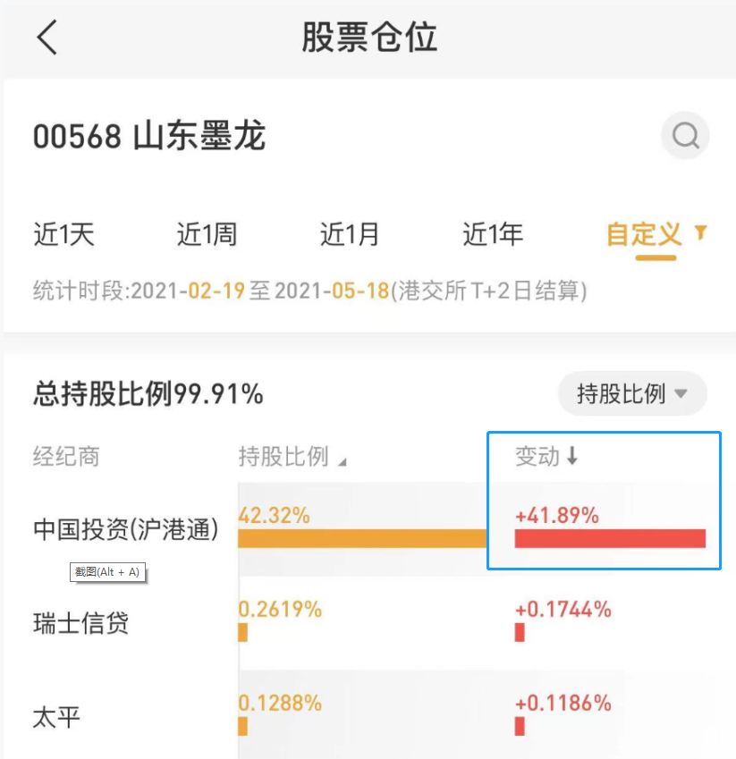Select the 近1天 tab

point(63,235)
